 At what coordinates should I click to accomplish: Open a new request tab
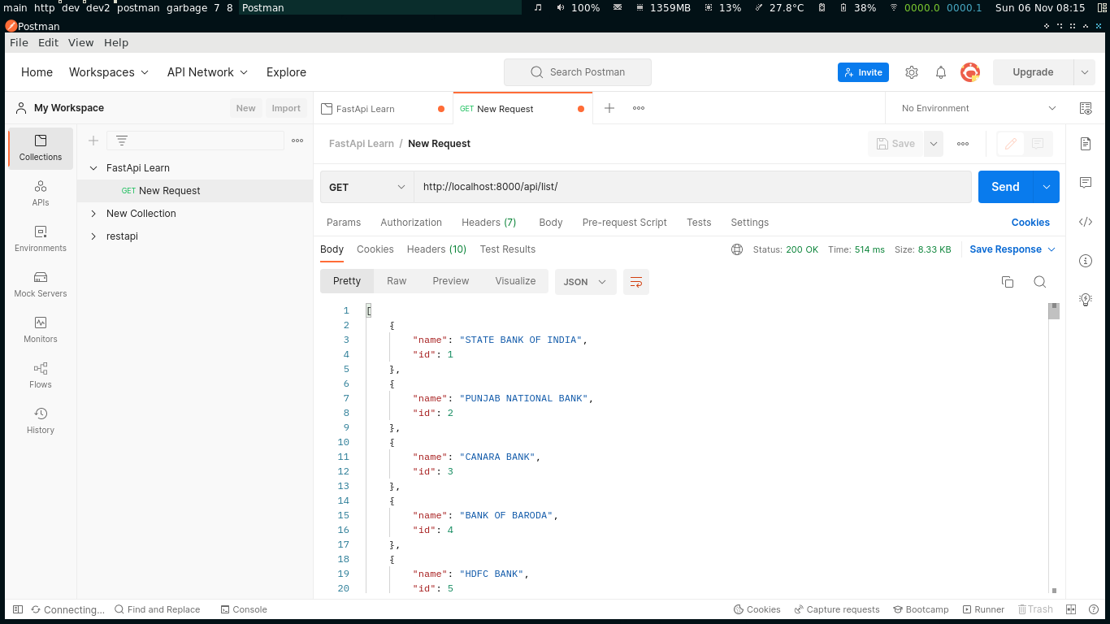[x=609, y=108]
